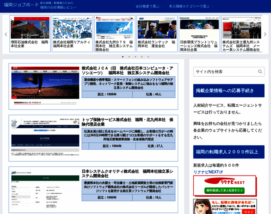The height and width of the screenshot is (214, 271).
Task: Open 株式会社JCA article title
Action: [x=127, y=71]
